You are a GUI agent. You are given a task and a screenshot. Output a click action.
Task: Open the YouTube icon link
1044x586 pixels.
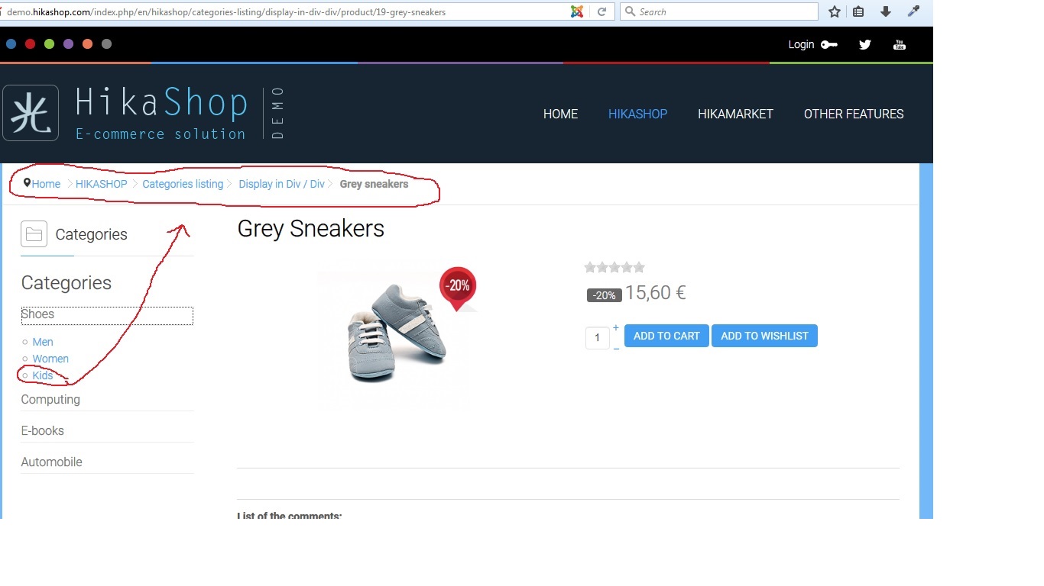(x=900, y=44)
